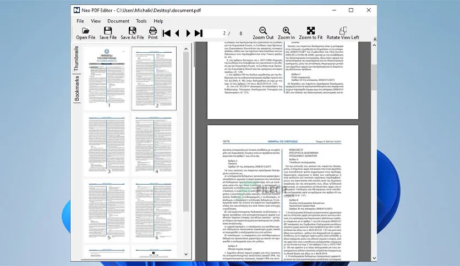The width and height of the screenshot is (460, 266).
Task: Select page 3 thumbnail
Action: [x=107, y=145]
